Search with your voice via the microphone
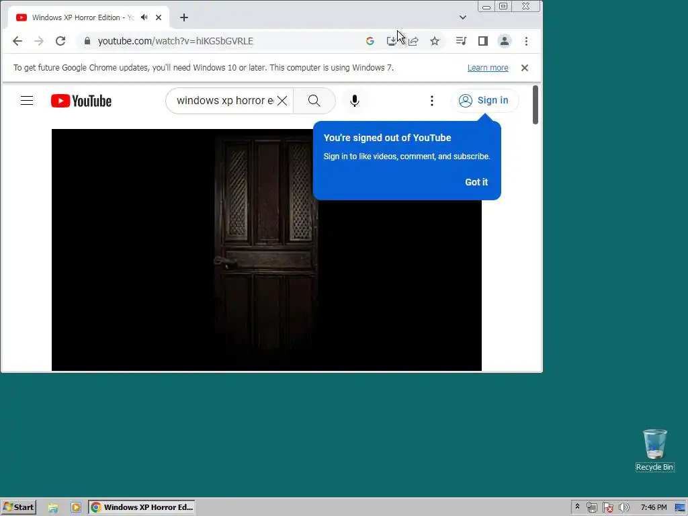Viewport: 688px width, 516px height. point(355,101)
